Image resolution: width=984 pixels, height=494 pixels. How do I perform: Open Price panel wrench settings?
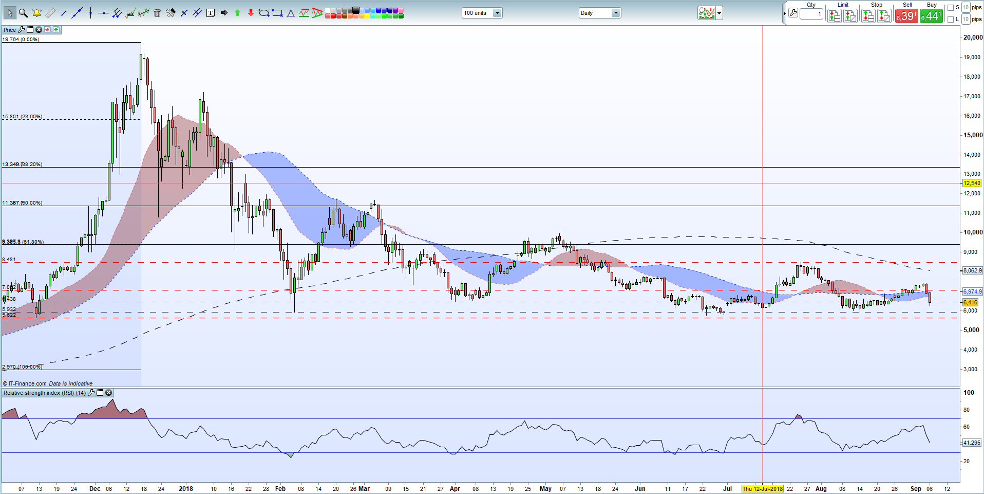(22, 30)
